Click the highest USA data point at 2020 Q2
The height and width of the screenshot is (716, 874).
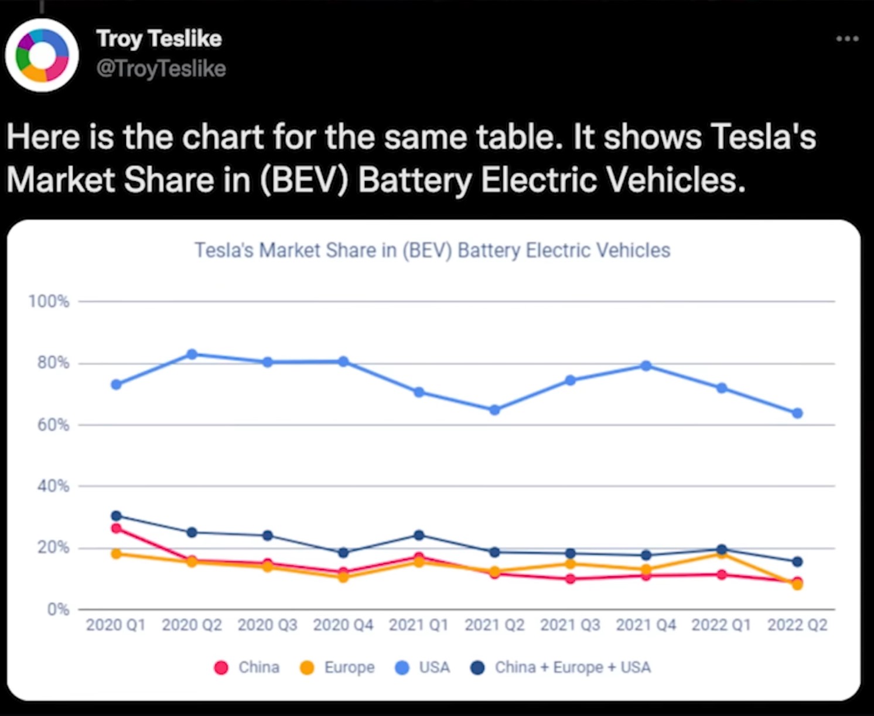coord(192,353)
